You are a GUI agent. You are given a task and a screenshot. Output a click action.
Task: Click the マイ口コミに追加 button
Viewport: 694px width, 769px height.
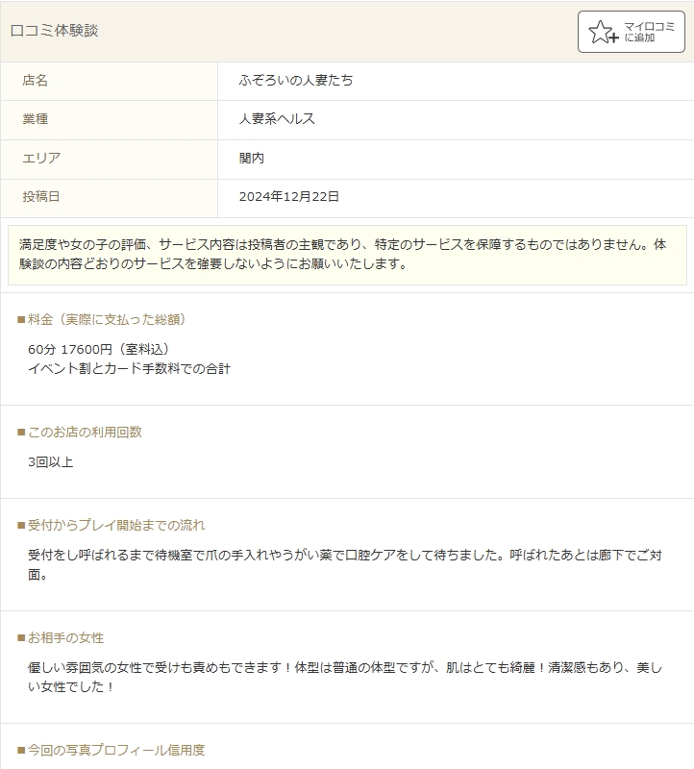tap(632, 32)
